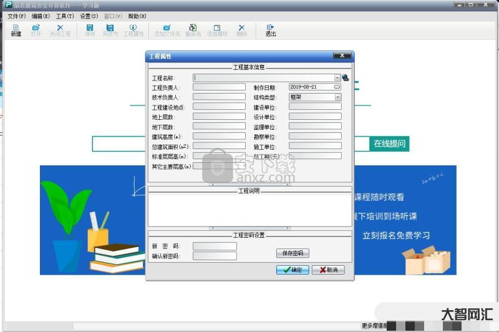499x332 pixels.
Task: Click the 退出 (Exit) toolbar icon
Action: click(270, 30)
